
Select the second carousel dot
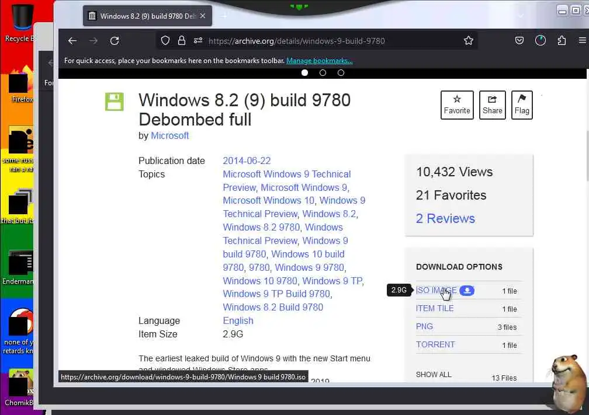(323, 73)
